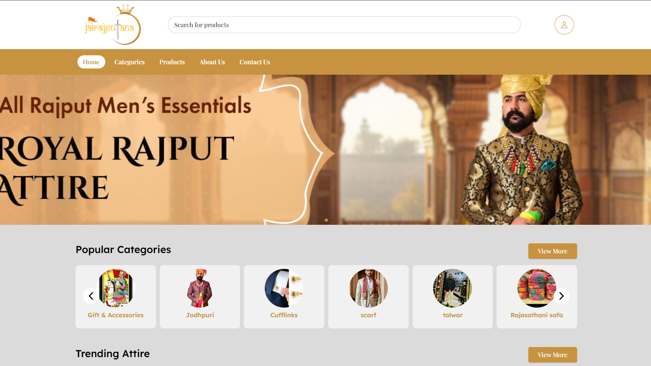The height and width of the screenshot is (366, 651).
Task: Open the scarf category image
Action: click(368, 288)
